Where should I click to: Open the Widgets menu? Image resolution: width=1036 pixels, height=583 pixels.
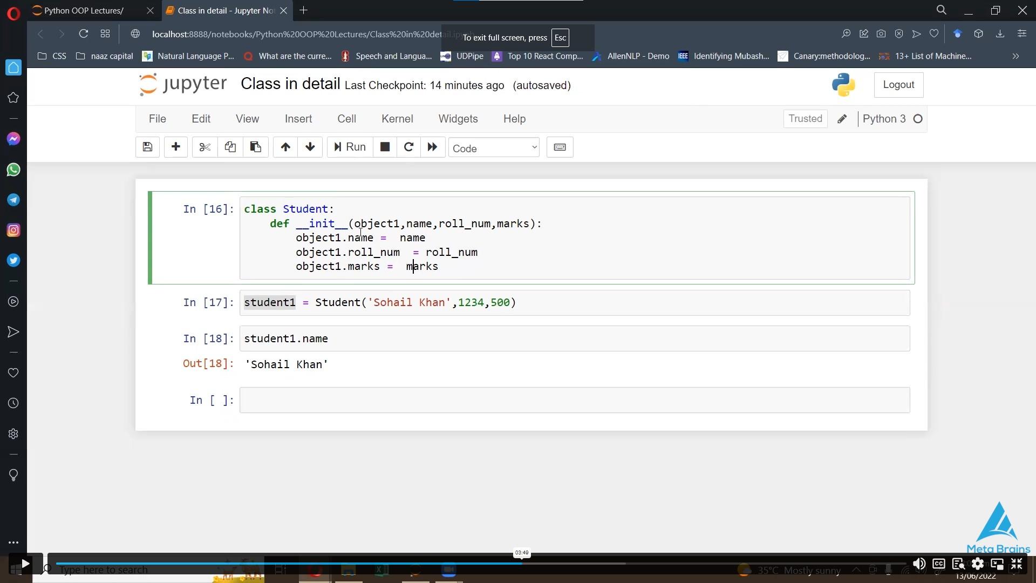tap(458, 119)
